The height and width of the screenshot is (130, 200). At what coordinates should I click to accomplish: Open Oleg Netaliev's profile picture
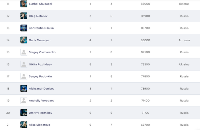(24, 16)
